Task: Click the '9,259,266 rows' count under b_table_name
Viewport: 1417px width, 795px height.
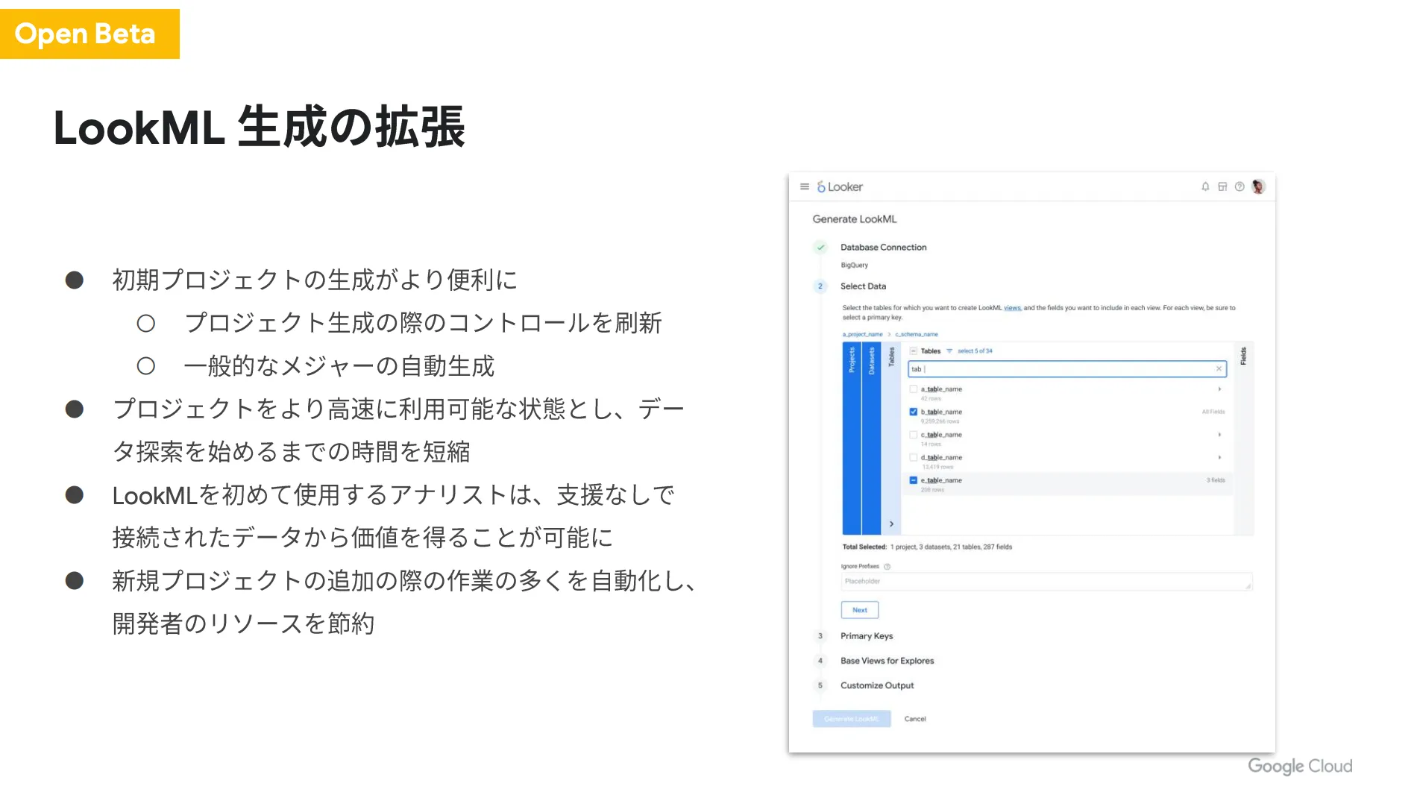Action: (940, 421)
